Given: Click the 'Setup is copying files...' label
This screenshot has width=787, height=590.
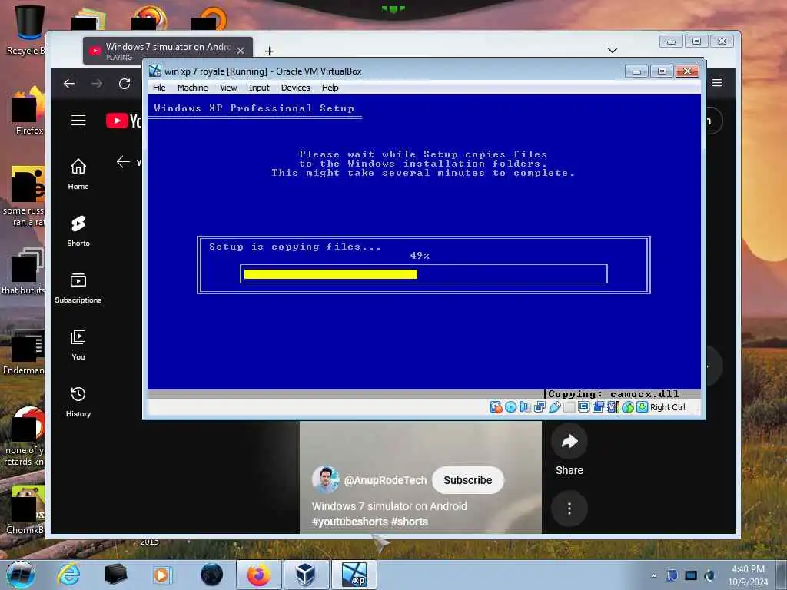Looking at the screenshot, I should [295, 247].
